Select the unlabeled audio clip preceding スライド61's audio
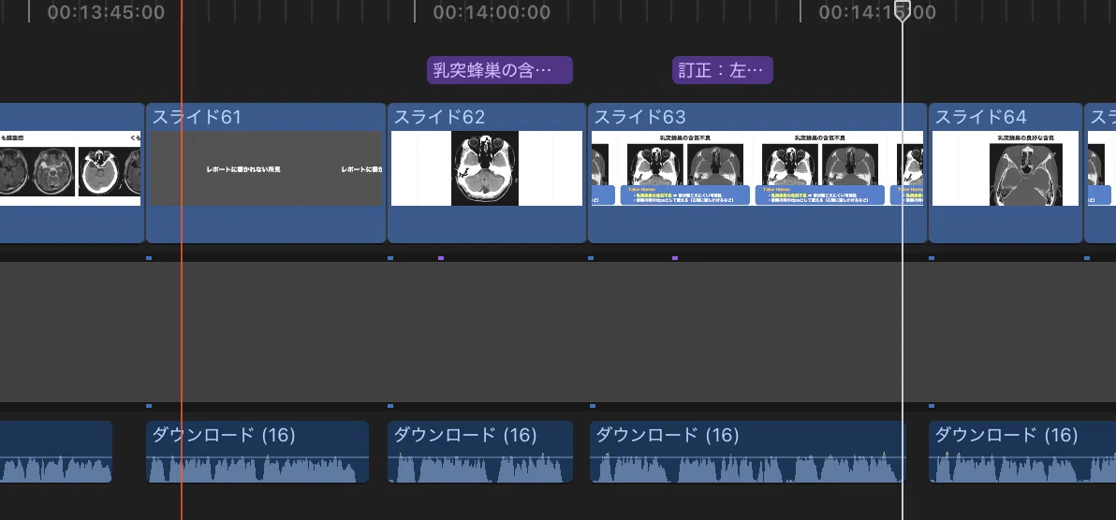The height and width of the screenshot is (520, 1116). pyautogui.click(x=55, y=452)
